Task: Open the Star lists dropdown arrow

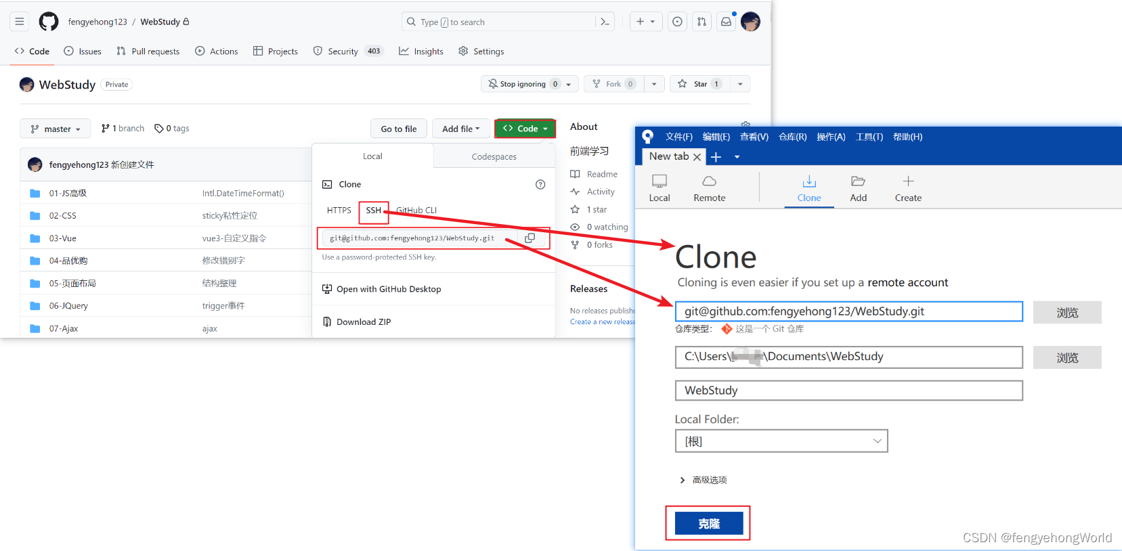Action: [740, 84]
